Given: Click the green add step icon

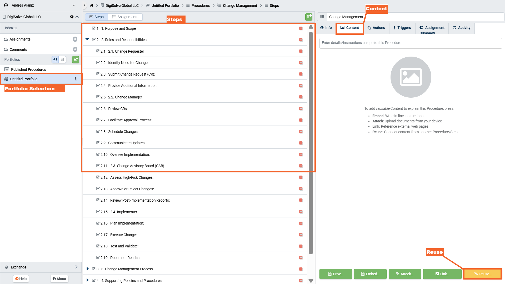Looking at the screenshot, I should [x=309, y=17].
